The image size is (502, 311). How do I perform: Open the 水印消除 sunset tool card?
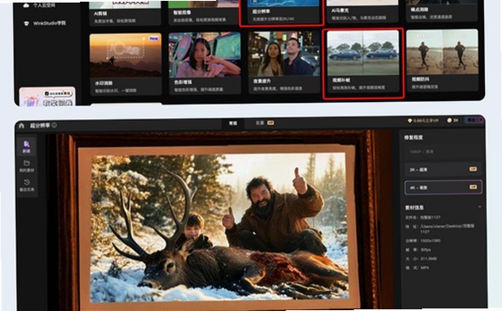point(126,65)
